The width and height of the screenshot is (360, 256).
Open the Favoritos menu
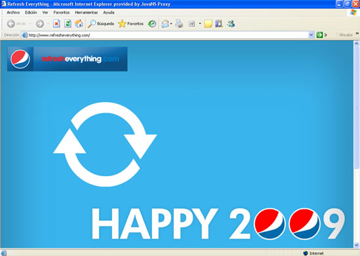62,12
